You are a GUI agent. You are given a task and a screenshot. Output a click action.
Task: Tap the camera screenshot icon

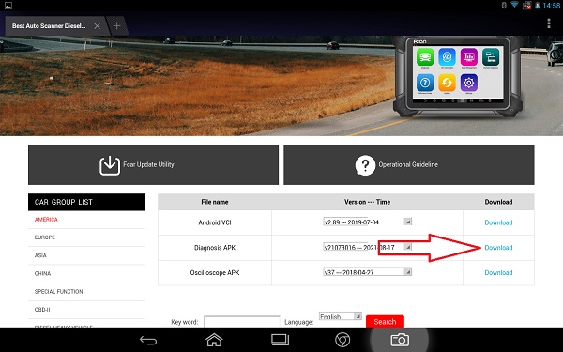400,340
